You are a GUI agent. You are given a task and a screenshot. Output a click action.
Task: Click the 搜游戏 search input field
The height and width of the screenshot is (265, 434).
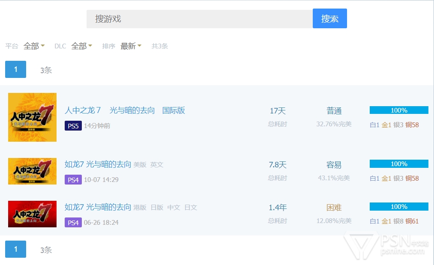pos(199,19)
